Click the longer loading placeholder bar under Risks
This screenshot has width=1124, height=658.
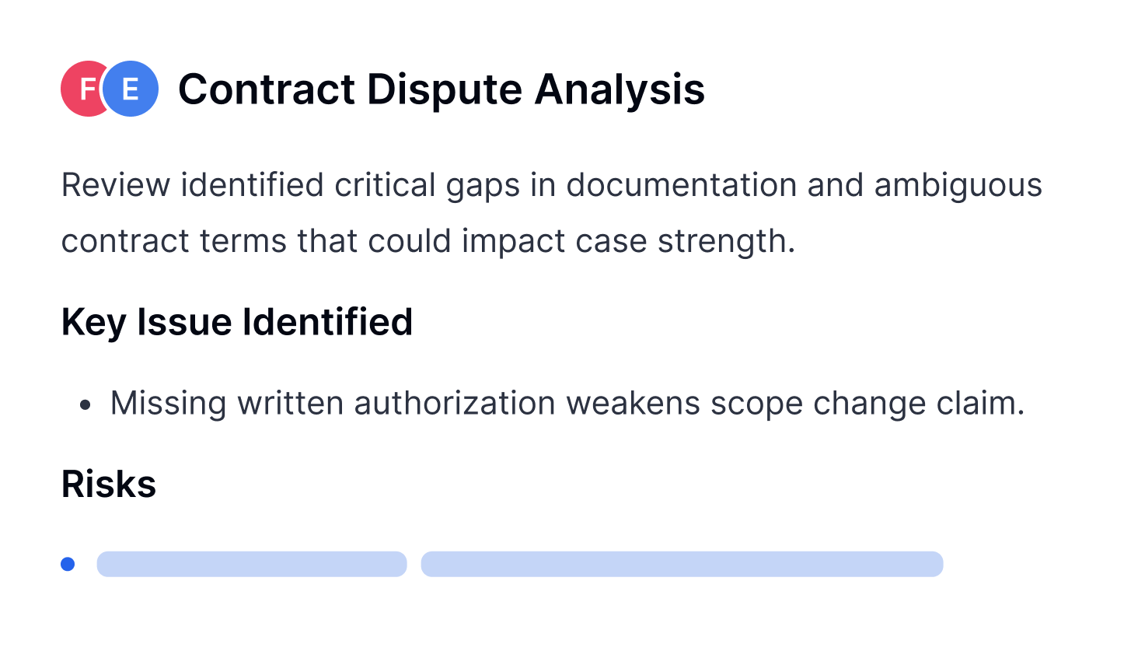[x=682, y=564]
